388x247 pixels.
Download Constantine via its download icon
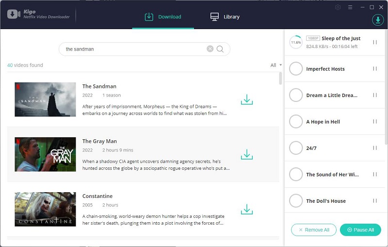click(x=247, y=209)
